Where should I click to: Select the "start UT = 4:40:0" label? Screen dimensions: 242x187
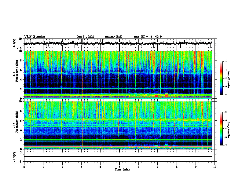148,37
